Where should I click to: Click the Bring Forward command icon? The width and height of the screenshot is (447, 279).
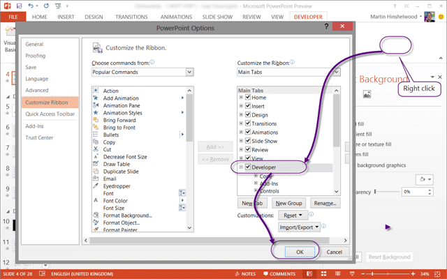point(96,120)
